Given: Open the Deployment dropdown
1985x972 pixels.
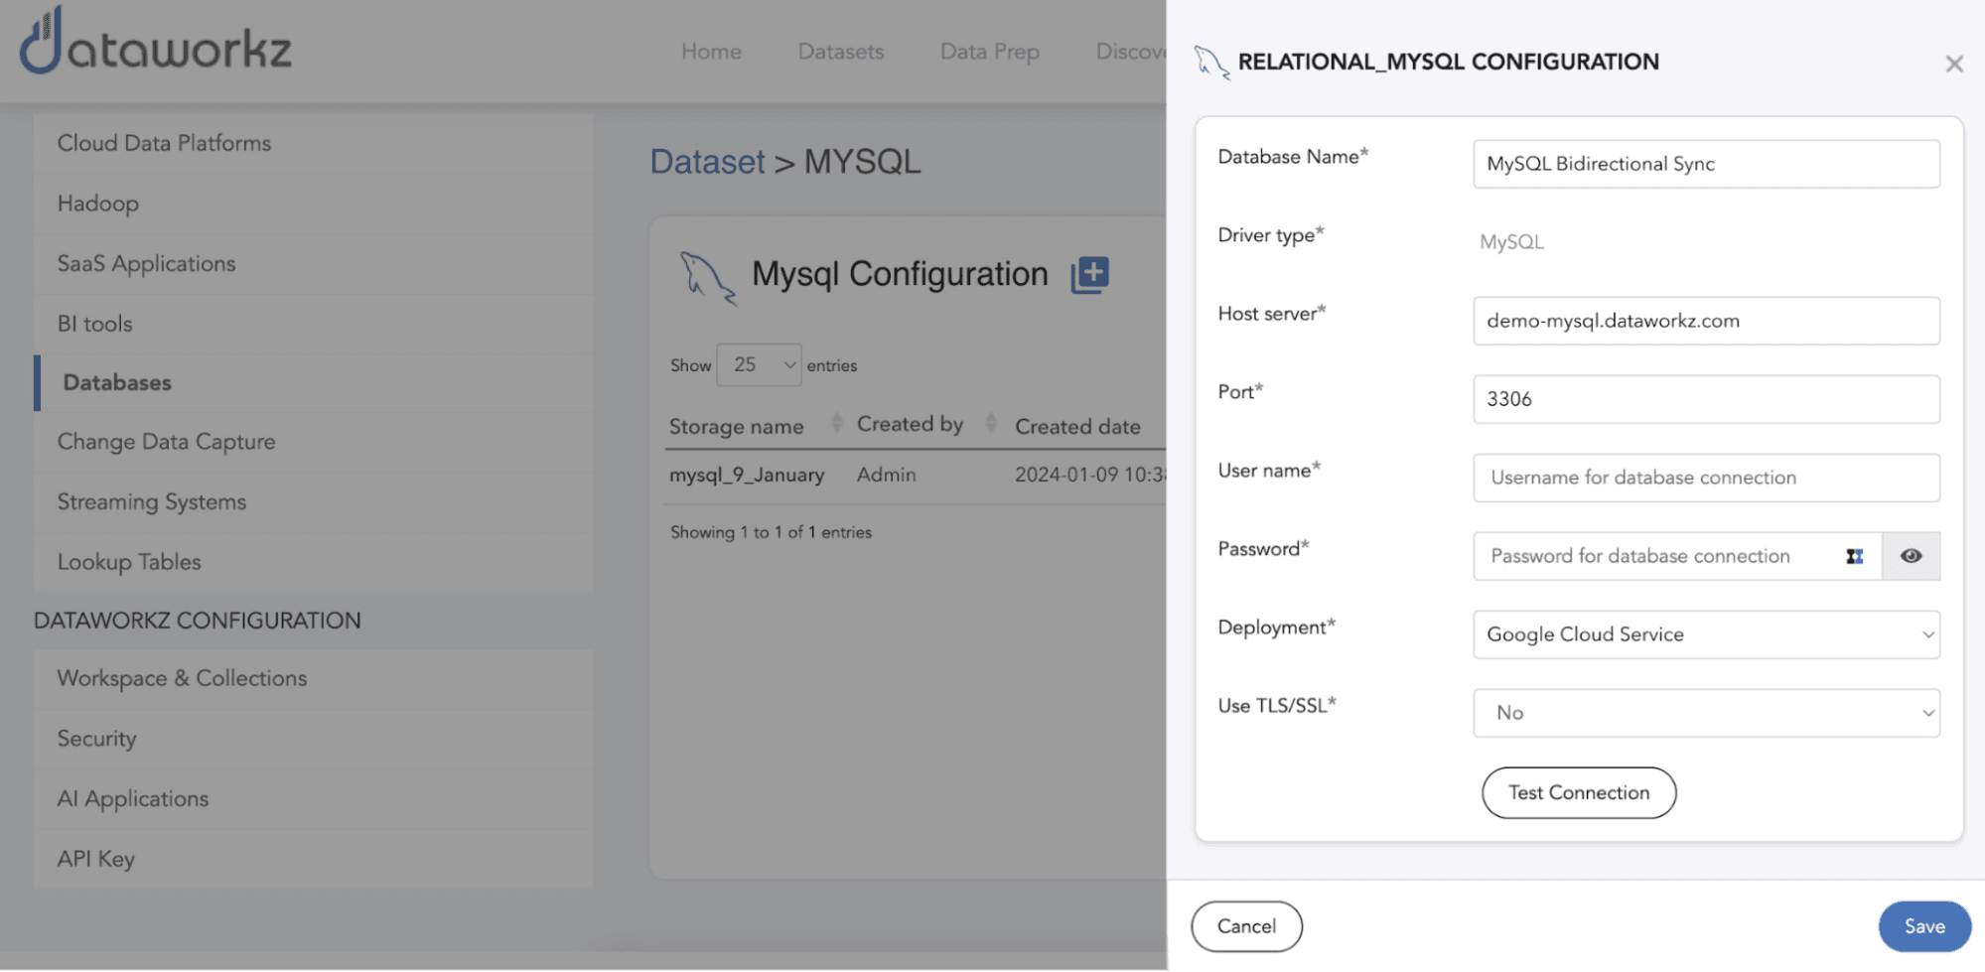Looking at the screenshot, I should click(1705, 635).
